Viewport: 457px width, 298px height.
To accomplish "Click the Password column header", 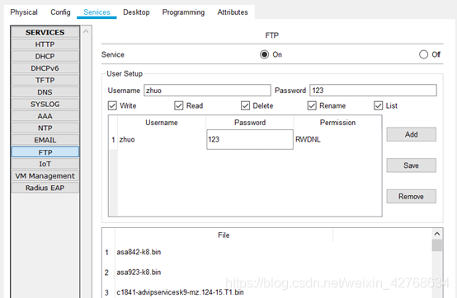I will 250,123.
